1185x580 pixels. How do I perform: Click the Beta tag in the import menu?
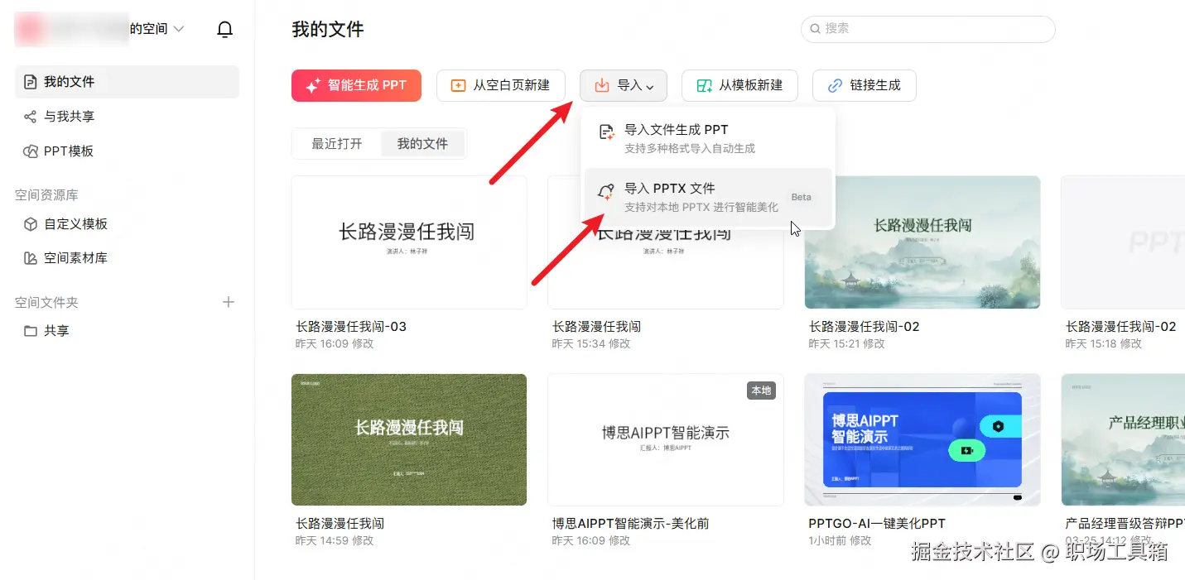tap(801, 198)
